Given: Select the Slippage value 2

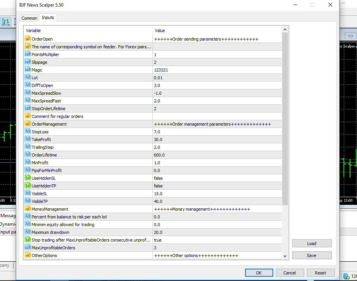Looking at the screenshot, I should pos(217,62).
